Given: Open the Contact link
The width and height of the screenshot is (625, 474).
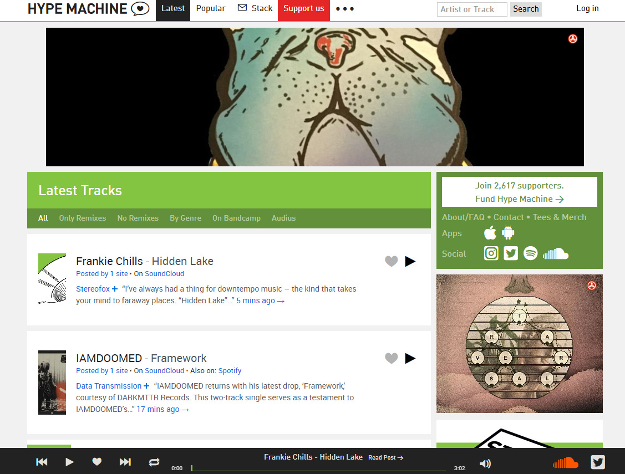Looking at the screenshot, I should [509, 217].
